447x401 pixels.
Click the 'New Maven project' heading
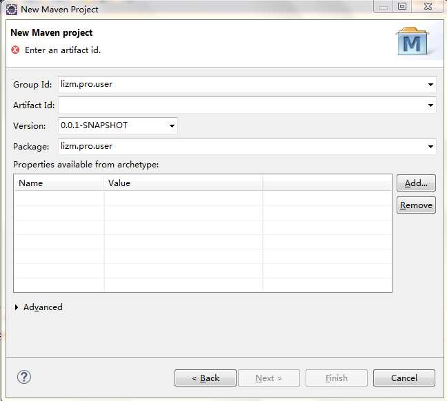(x=51, y=33)
